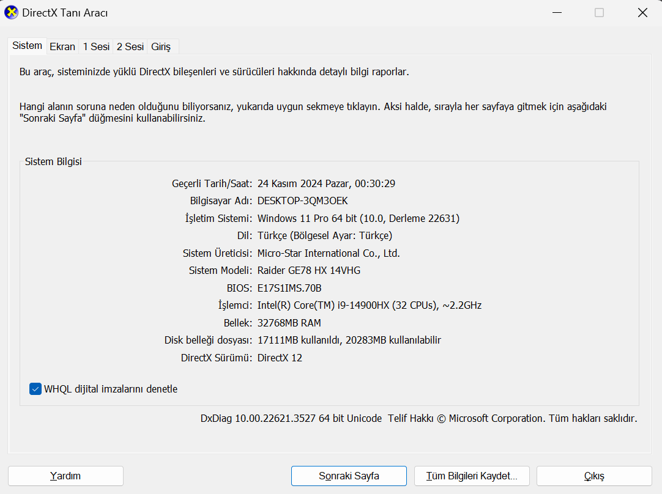Minimize the DirectX Tanı Aracı window
The height and width of the screenshot is (494, 662).
tap(557, 13)
